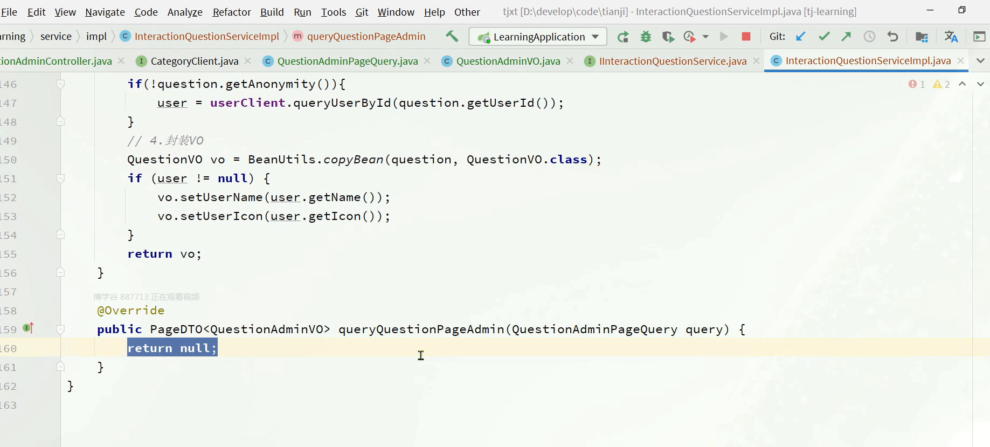Open the Window menu

click(396, 12)
